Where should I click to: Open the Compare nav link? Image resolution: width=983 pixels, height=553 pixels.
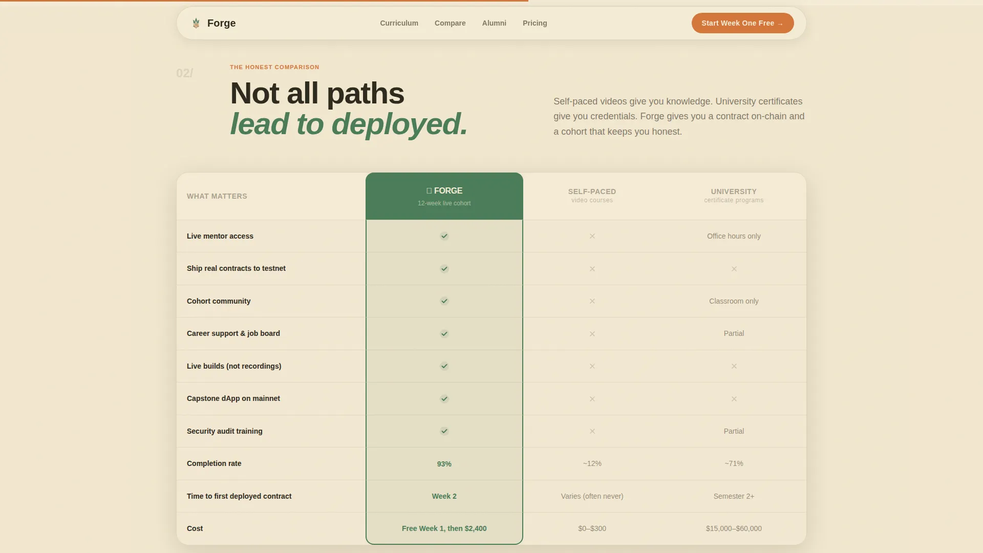point(450,23)
